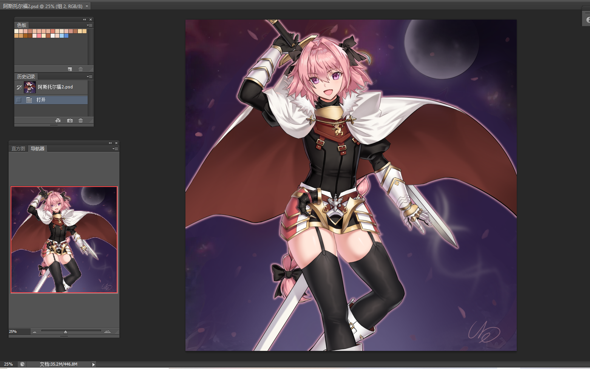Click the navigator zoom slider handle
The width and height of the screenshot is (590, 369).
point(65,332)
